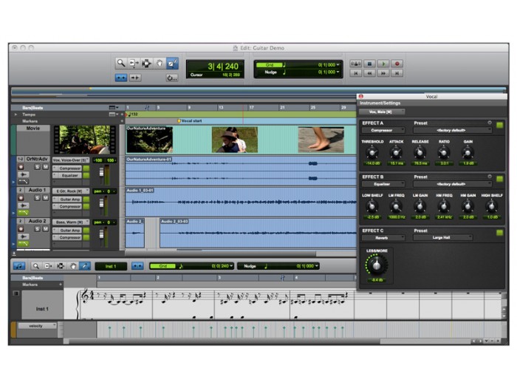Mute the OrNtrAdv track

(x=45, y=167)
